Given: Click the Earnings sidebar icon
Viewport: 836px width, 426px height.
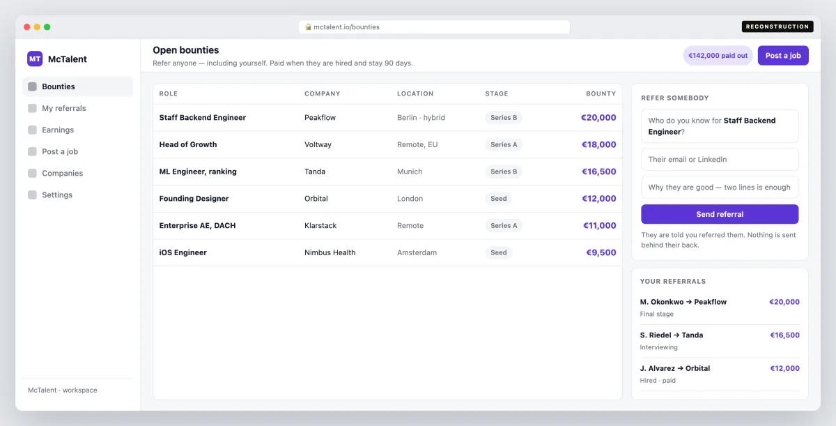Looking at the screenshot, I should 32,130.
